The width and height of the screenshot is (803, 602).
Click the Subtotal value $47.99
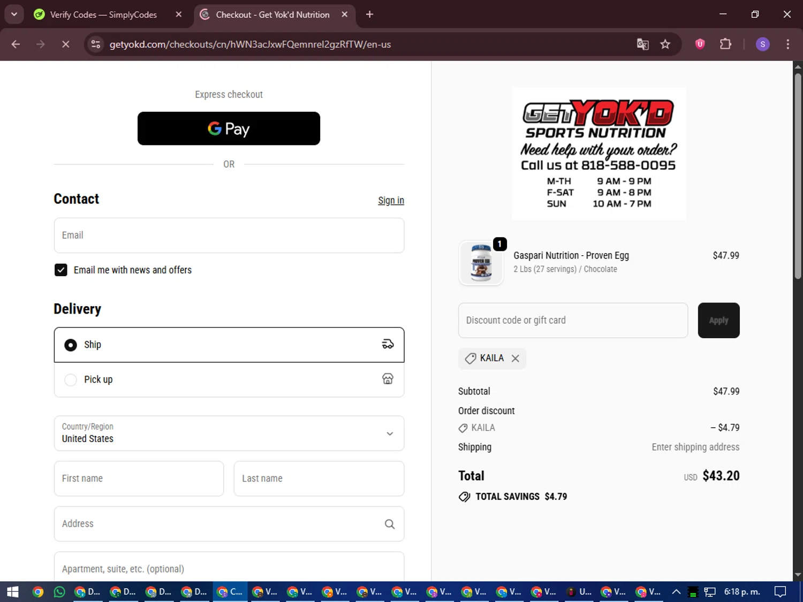(x=726, y=391)
